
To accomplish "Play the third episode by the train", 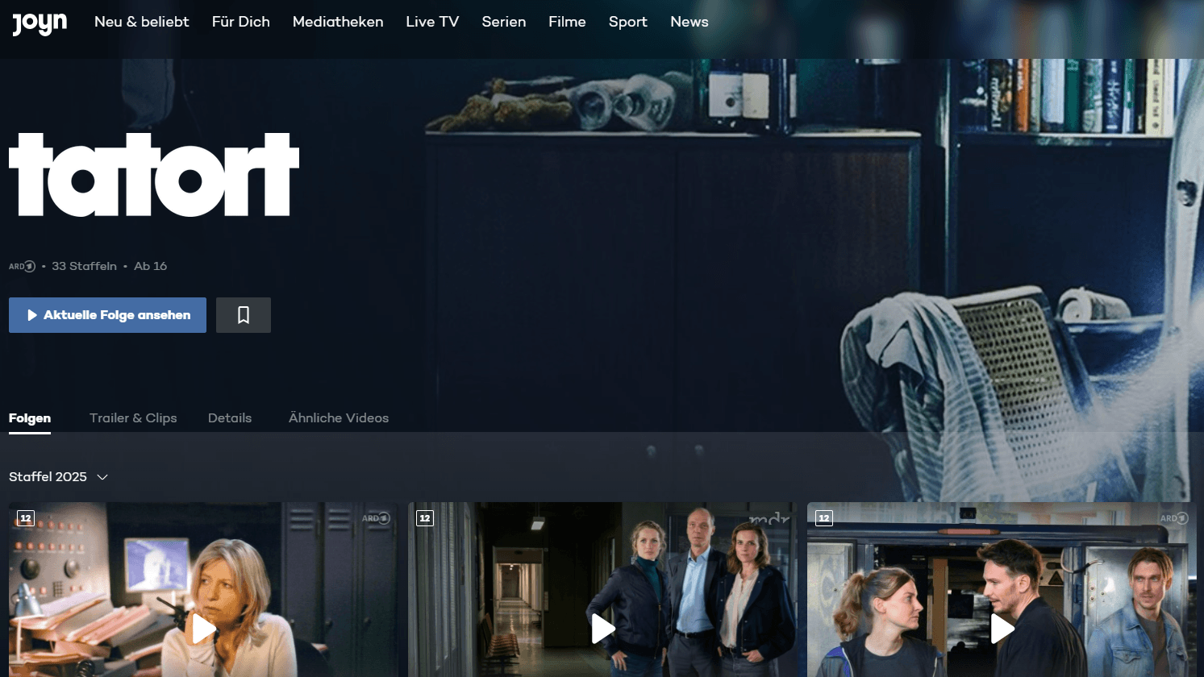I will (1002, 629).
